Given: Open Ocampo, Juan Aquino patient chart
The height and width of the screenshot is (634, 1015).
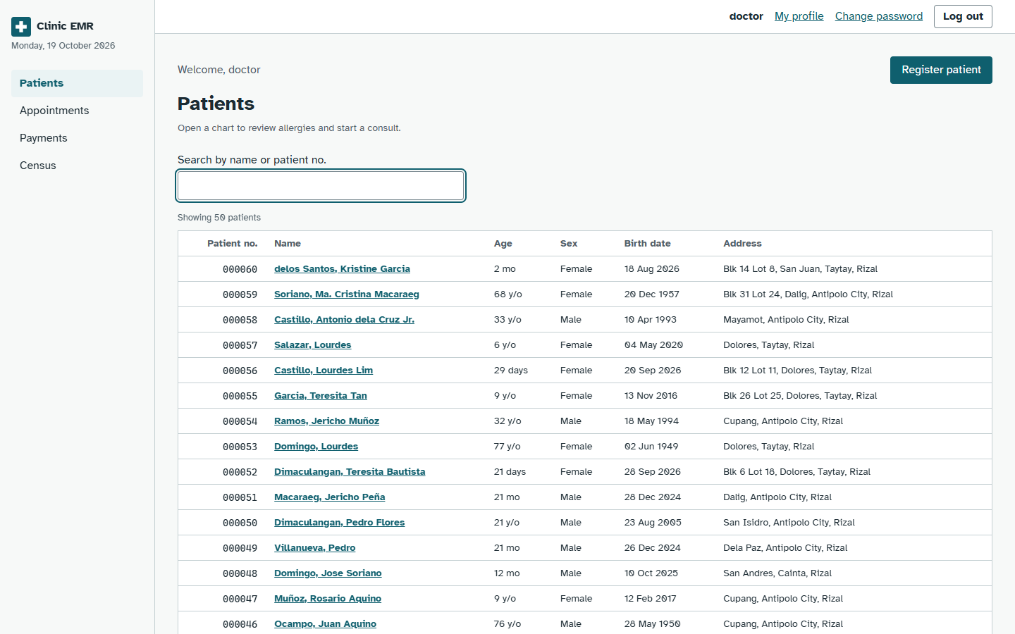Looking at the screenshot, I should [x=325, y=624].
